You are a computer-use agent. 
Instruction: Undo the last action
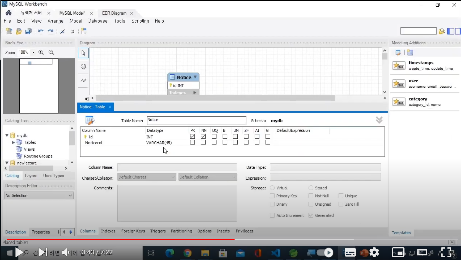point(41,31)
